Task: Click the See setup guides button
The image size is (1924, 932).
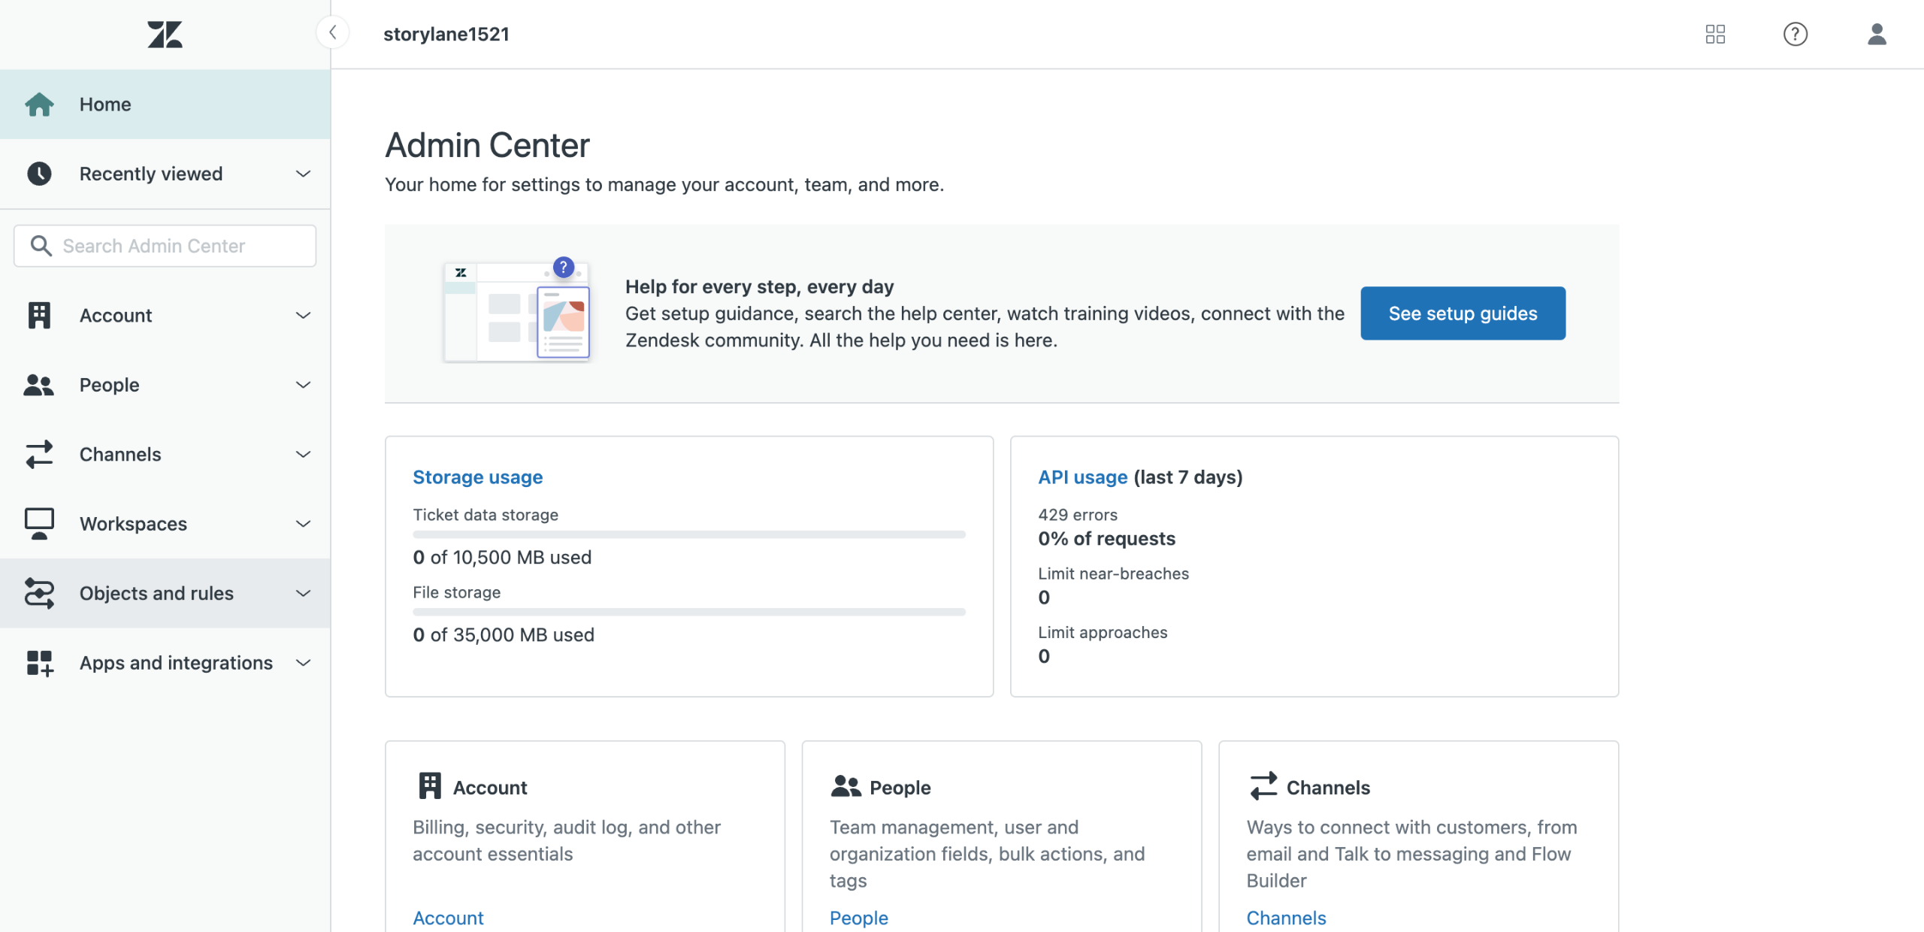Action: [1462, 313]
